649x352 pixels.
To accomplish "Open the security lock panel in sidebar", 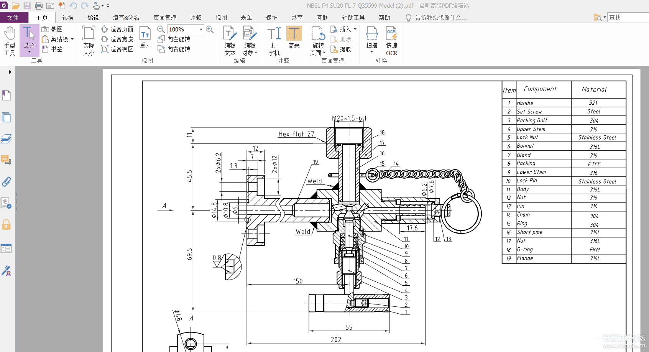I will coord(6,224).
